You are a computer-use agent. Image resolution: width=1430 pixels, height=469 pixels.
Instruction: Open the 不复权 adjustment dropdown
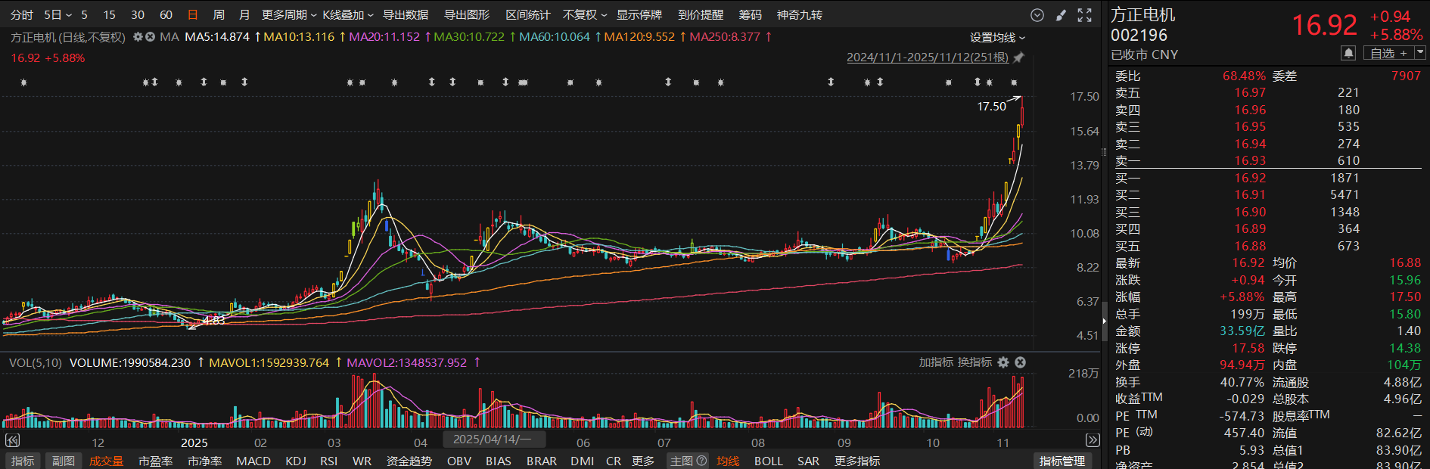coord(584,15)
